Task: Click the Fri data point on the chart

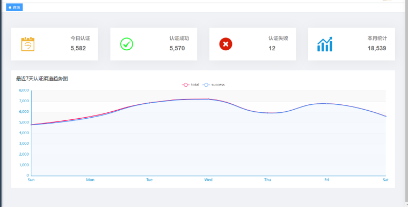Action: pos(326,104)
